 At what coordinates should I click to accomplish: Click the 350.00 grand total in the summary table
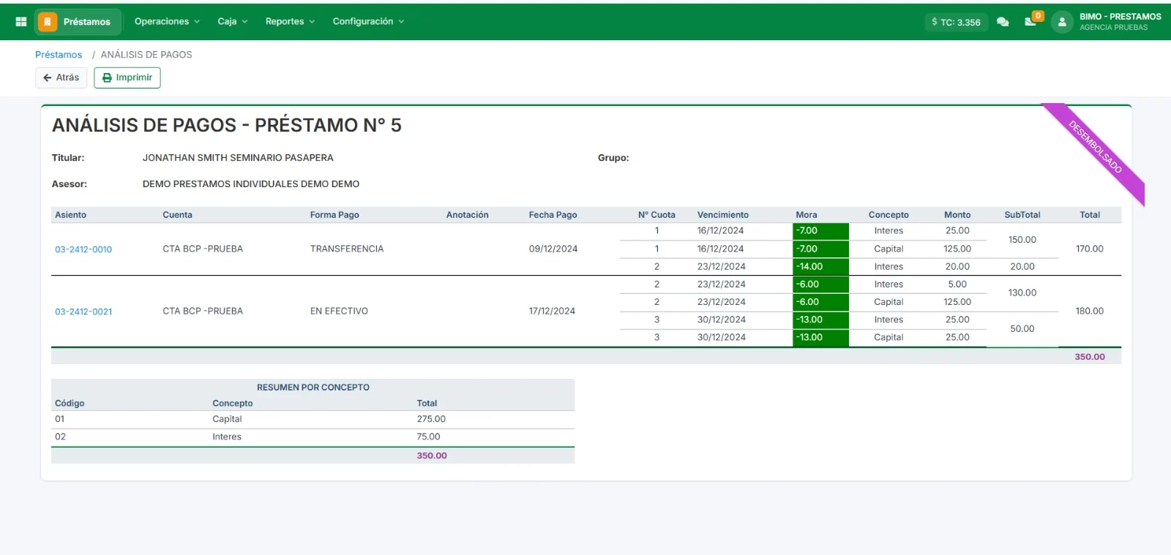click(432, 456)
